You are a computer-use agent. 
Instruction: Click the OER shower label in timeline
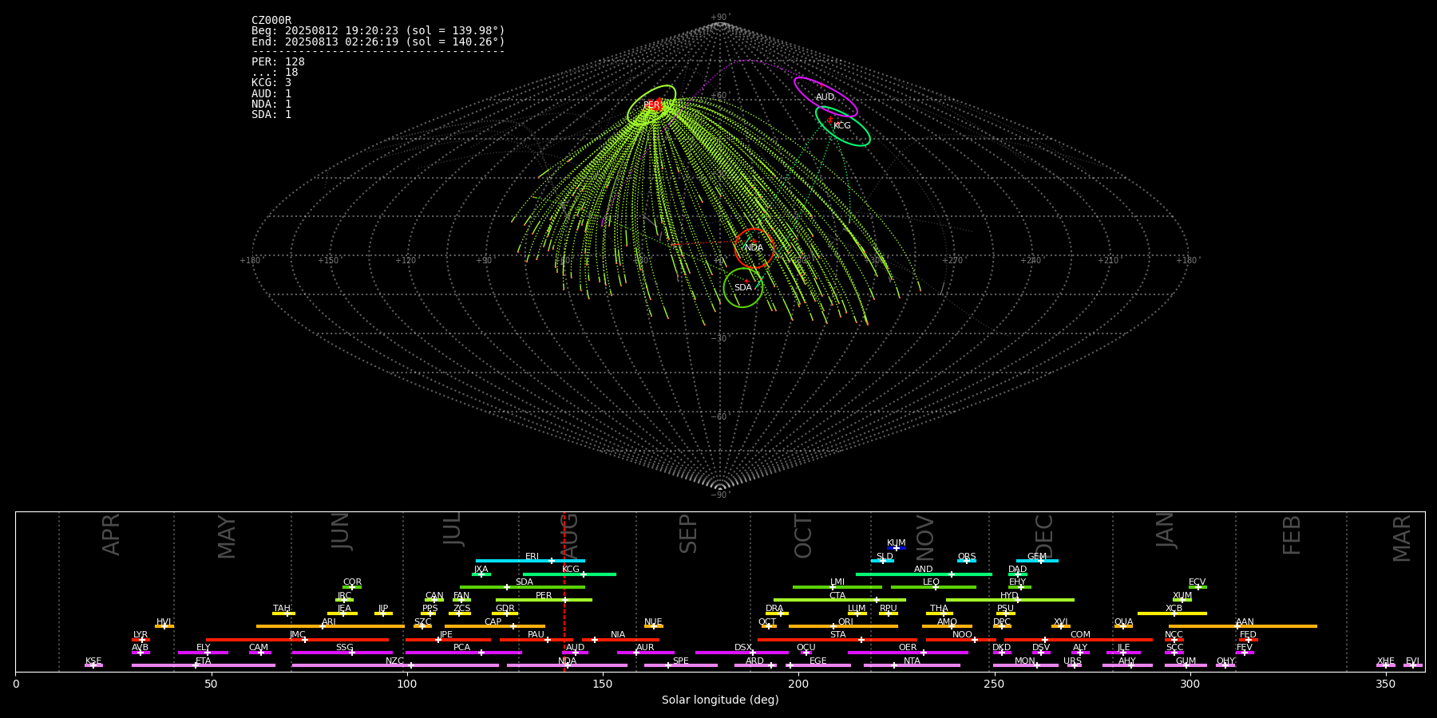(x=908, y=648)
